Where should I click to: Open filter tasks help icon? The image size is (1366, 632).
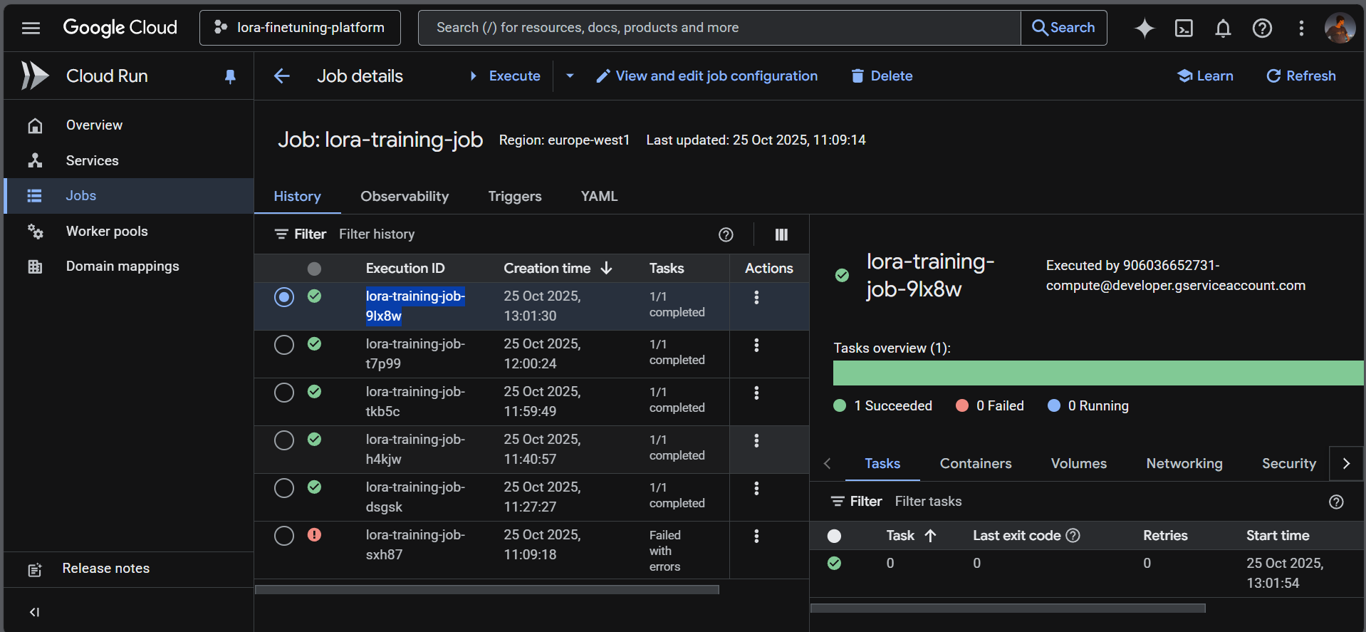pyautogui.click(x=1336, y=502)
